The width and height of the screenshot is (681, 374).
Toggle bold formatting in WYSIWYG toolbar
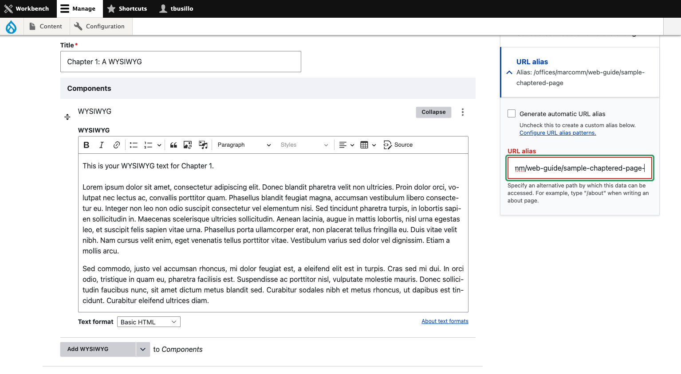87,145
